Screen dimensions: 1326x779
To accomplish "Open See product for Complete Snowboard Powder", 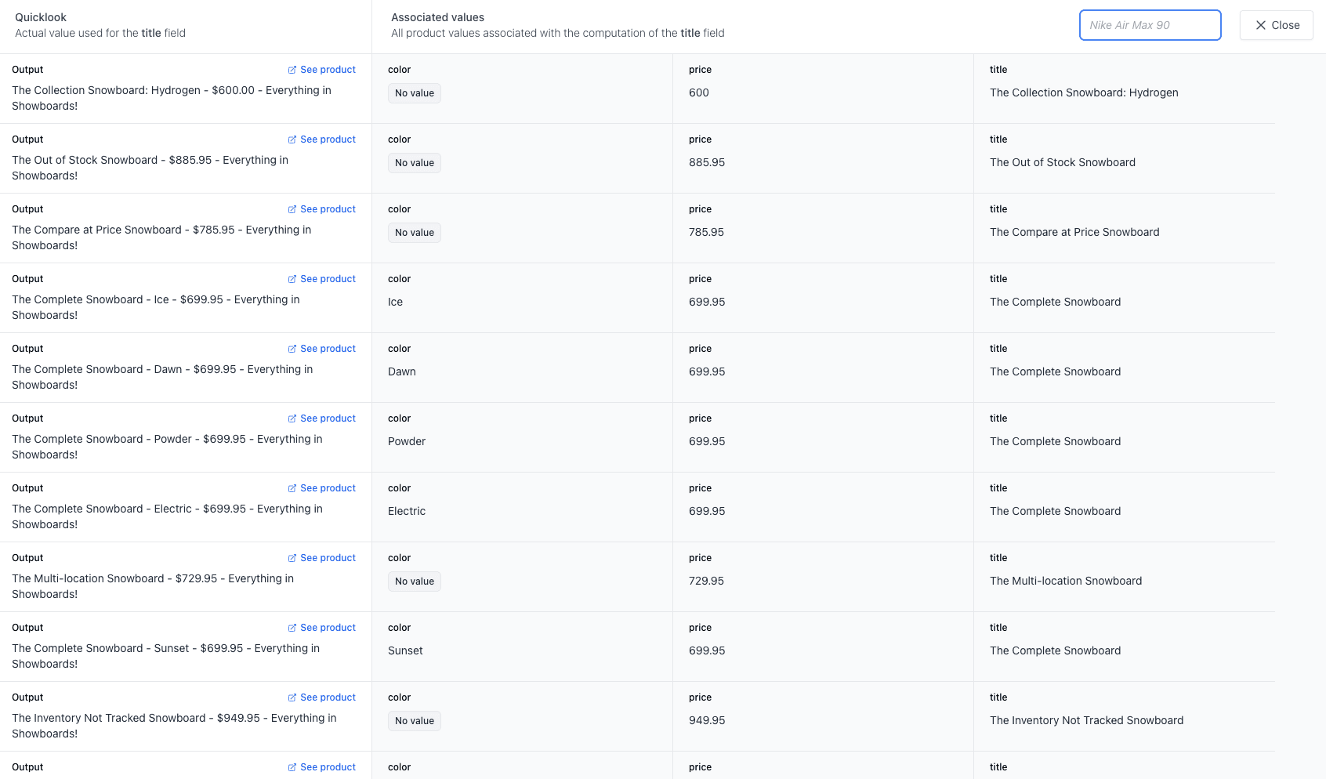I will click(328, 418).
